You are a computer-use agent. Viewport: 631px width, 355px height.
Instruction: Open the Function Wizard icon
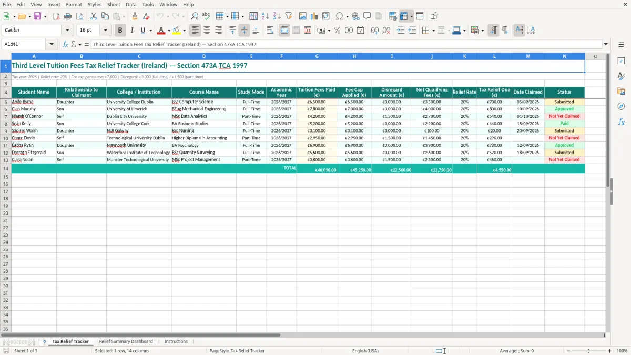click(66, 44)
